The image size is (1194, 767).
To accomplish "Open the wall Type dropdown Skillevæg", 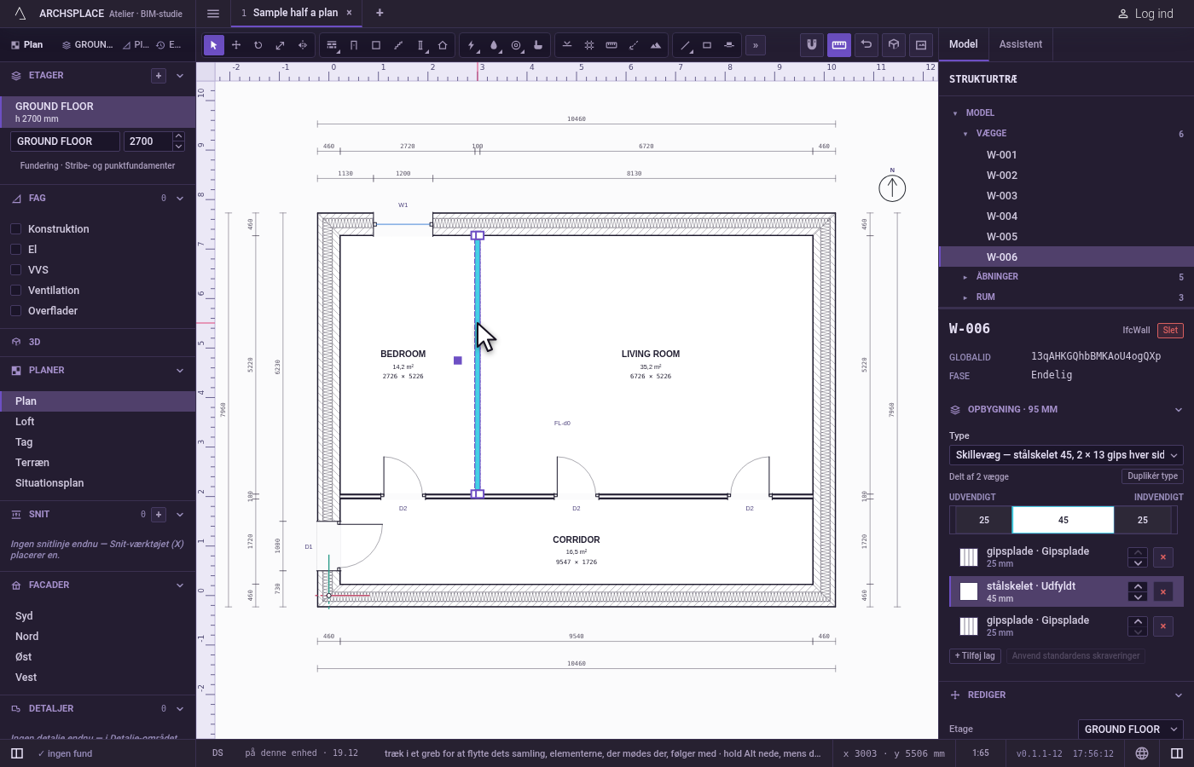I will pyautogui.click(x=1066, y=455).
